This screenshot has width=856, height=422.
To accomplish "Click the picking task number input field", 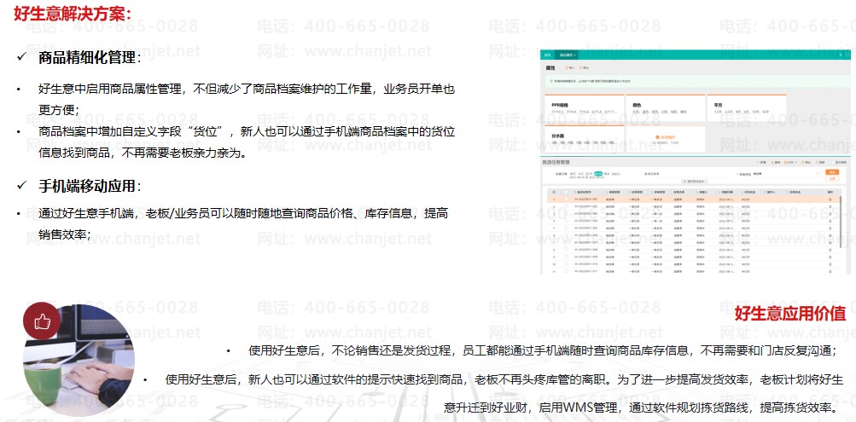I will point(695,174).
